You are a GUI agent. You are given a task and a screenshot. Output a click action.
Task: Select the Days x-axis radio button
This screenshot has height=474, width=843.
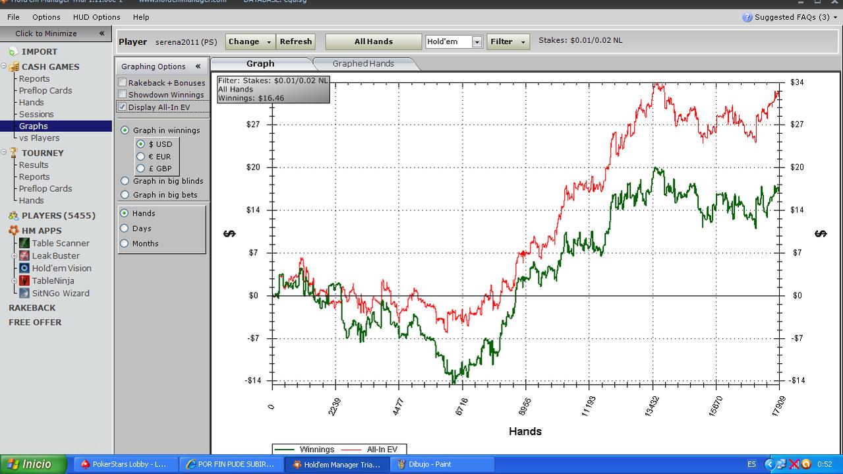click(125, 229)
